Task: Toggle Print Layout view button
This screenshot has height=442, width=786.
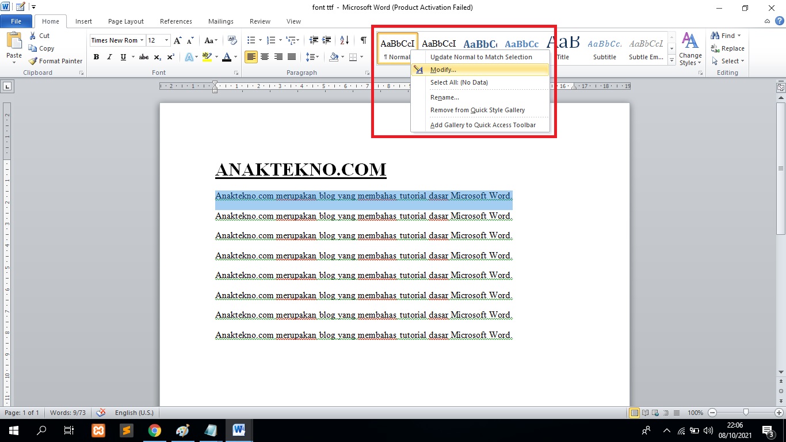Action: point(635,413)
